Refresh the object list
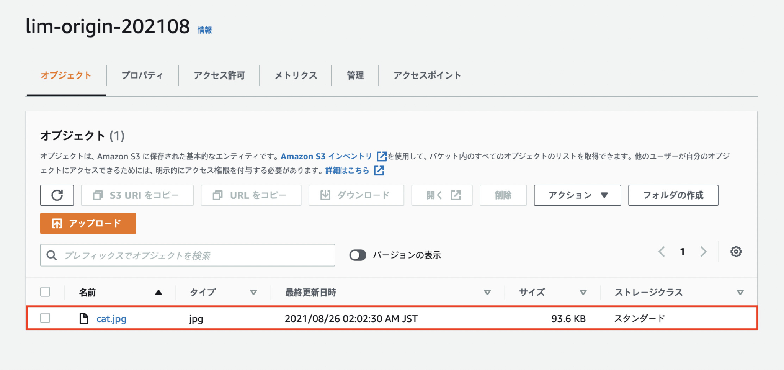This screenshot has height=370, width=784. coord(57,195)
